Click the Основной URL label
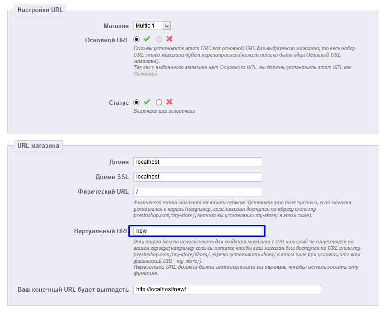381x311 pixels. (x=107, y=40)
